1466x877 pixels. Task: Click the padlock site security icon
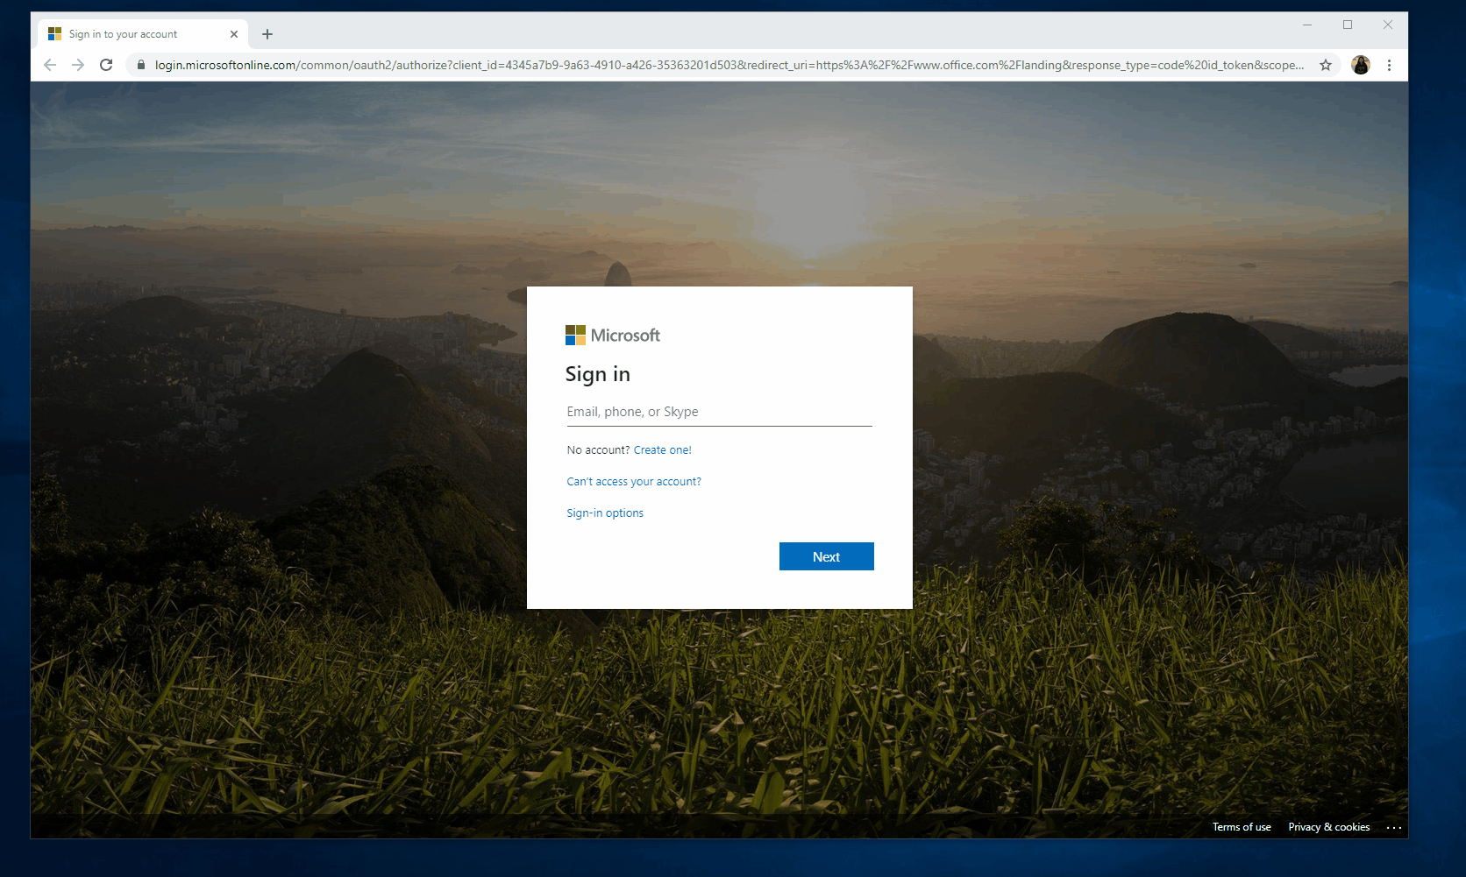(141, 65)
